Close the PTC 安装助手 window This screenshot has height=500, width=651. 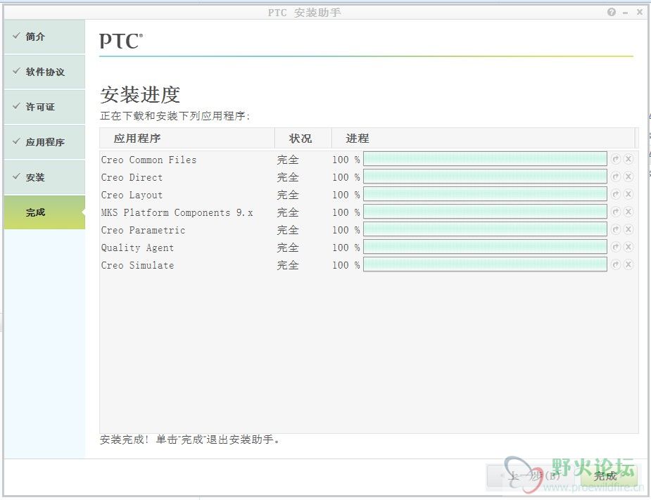pos(639,12)
